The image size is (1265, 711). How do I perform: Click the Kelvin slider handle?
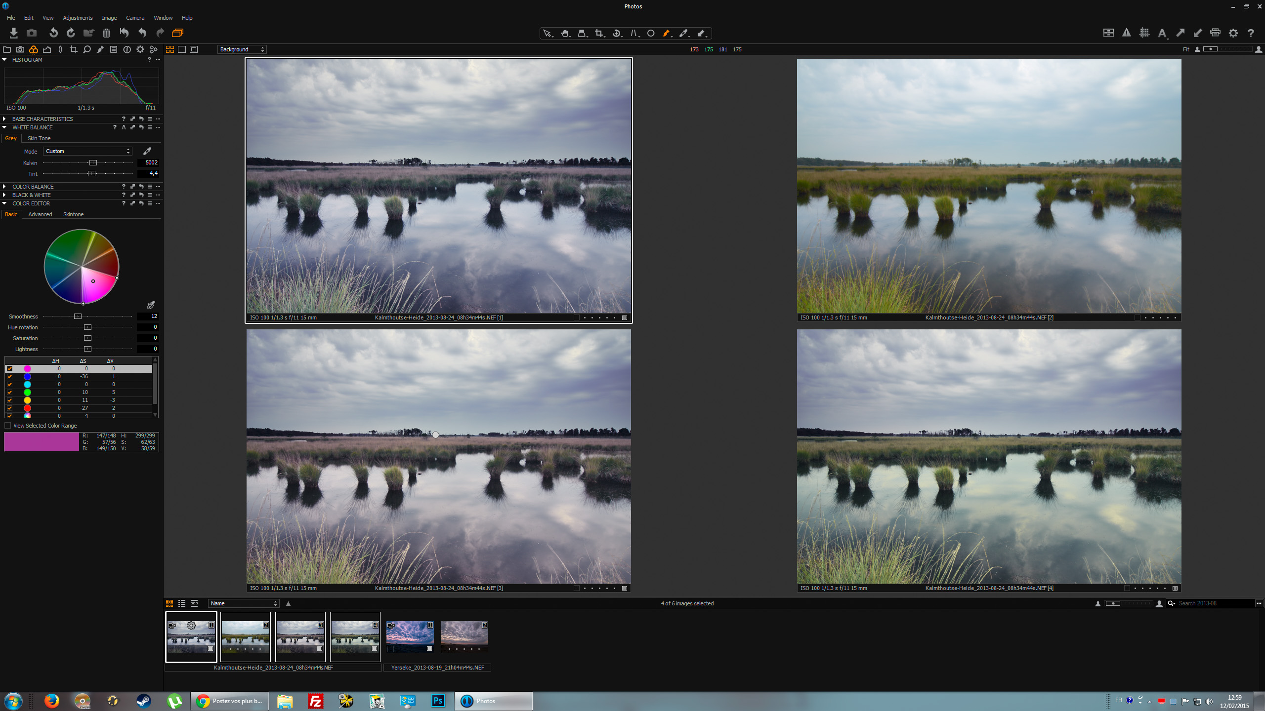tap(93, 162)
